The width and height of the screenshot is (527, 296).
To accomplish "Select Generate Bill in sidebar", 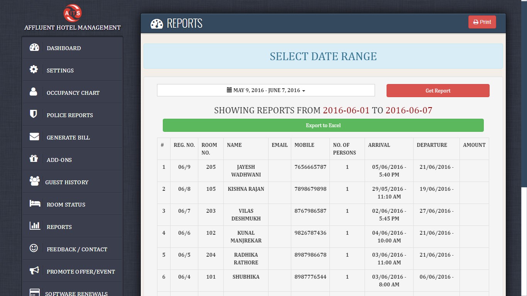I will tap(73, 137).
